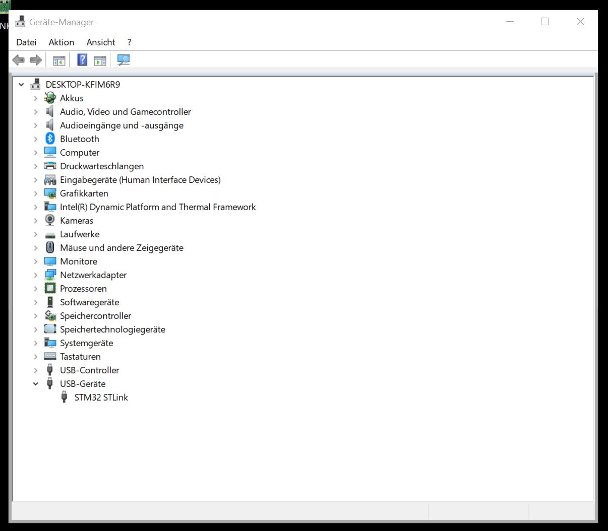Image resolution: width=608 pixels, height=531 pixels.
Task: Click show/hide console tree toolbar icon
Action: click(59, 60)
